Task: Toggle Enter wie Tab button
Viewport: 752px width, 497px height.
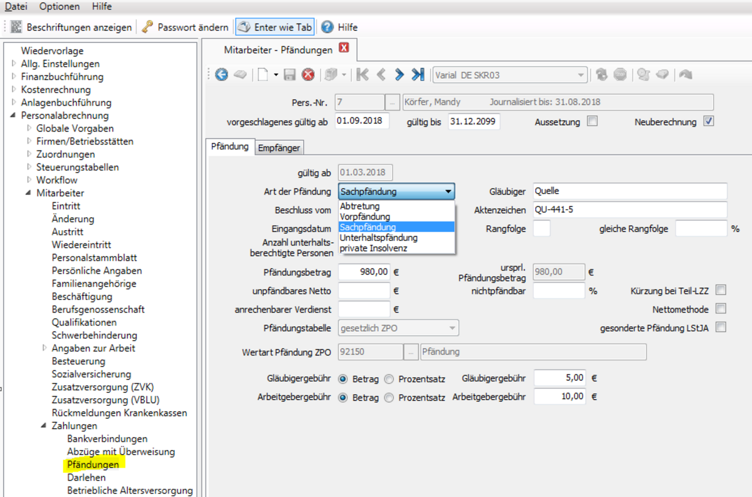Action: 275,27
